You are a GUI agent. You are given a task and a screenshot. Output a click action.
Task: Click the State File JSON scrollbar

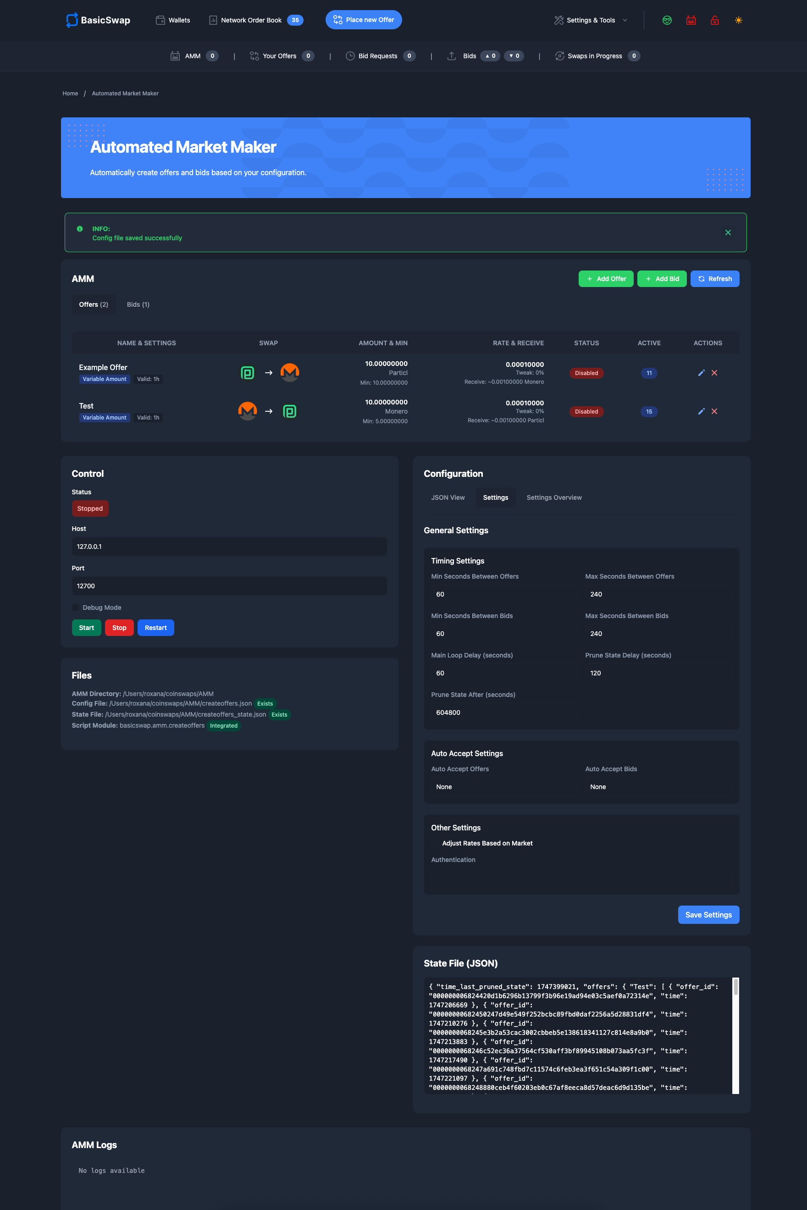[736, 1035]
